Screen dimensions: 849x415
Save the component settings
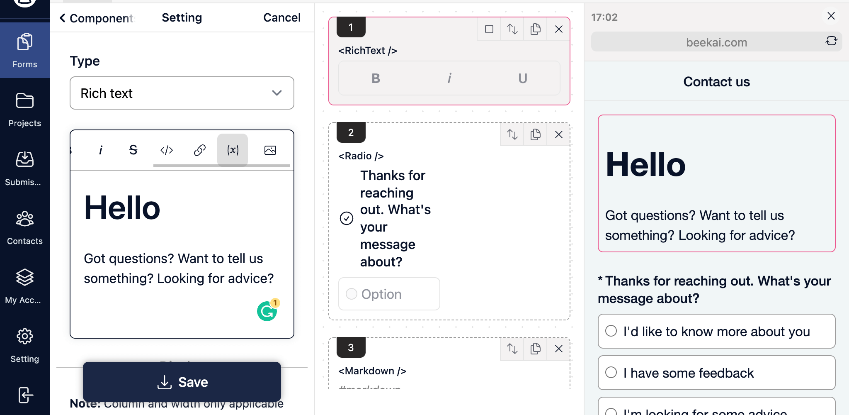[x=182, y=382]
